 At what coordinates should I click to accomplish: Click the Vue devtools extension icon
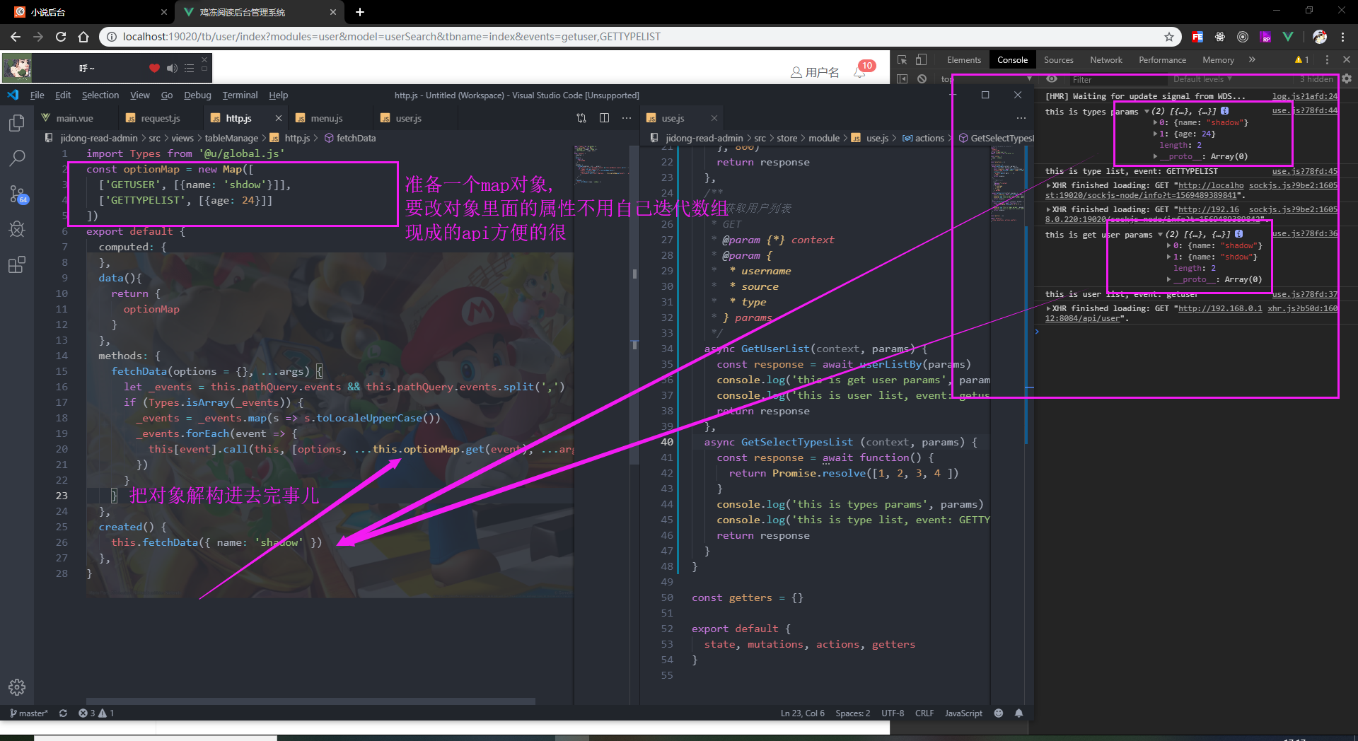[1288, 37]
